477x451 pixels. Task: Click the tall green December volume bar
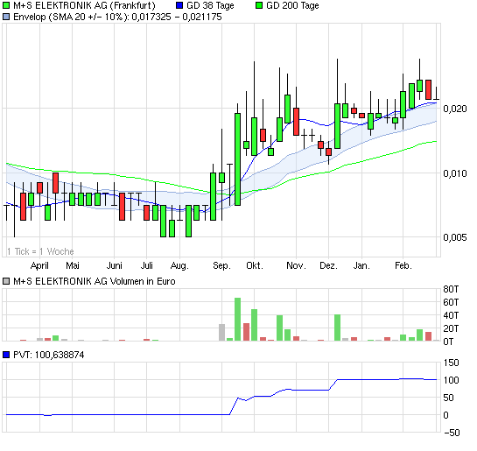click(x=337, y=328)
